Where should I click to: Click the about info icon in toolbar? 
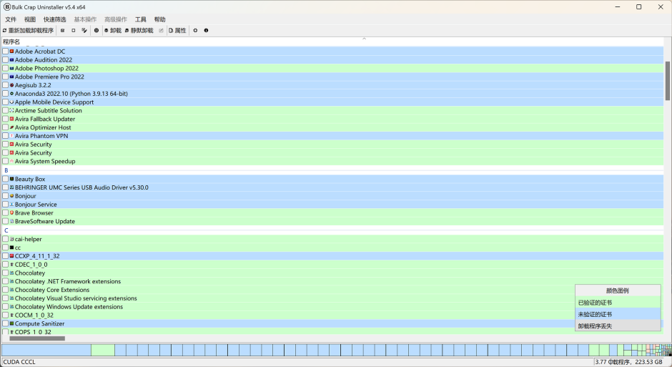click(206, 31)
